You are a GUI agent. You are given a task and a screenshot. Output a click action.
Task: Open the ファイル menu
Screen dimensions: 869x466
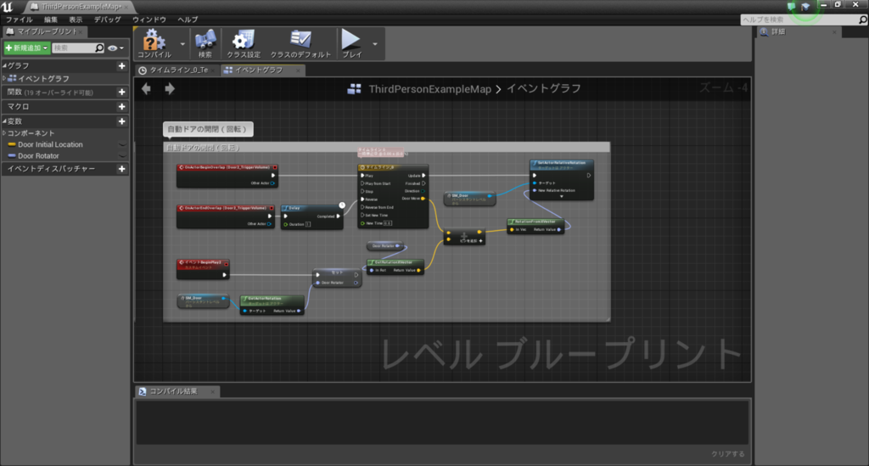pyautogui.click(x=20, y=20)
